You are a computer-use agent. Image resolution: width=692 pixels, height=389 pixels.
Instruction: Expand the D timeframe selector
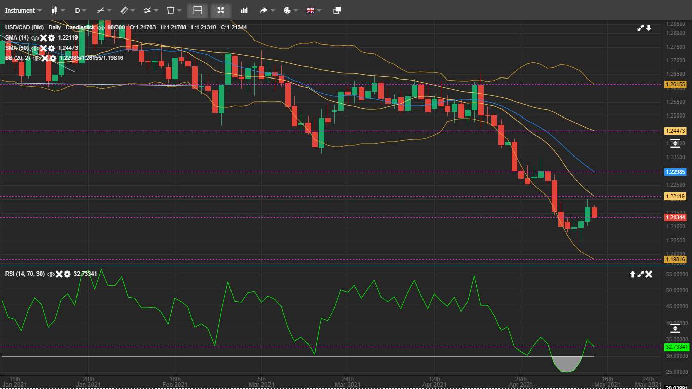click(81, 10)
